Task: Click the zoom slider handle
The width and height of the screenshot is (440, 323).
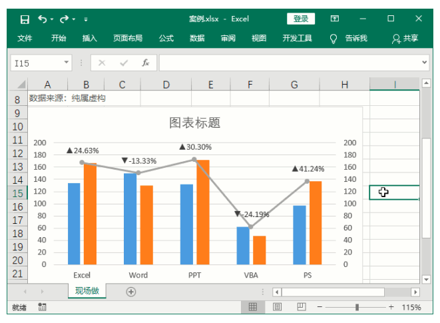Action: pos(357,307)
